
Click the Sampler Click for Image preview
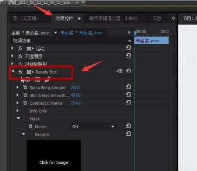[54, 155]
